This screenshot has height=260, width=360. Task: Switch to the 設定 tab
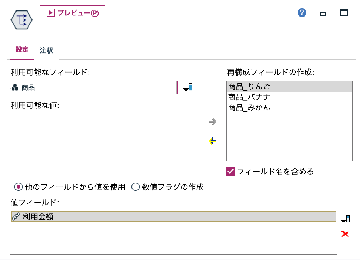coord(22,50)
